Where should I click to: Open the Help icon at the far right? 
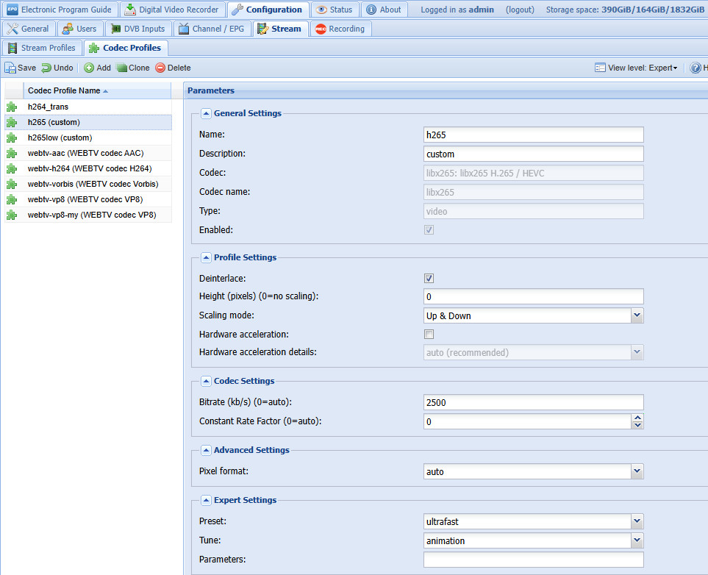tap(696, 68)
